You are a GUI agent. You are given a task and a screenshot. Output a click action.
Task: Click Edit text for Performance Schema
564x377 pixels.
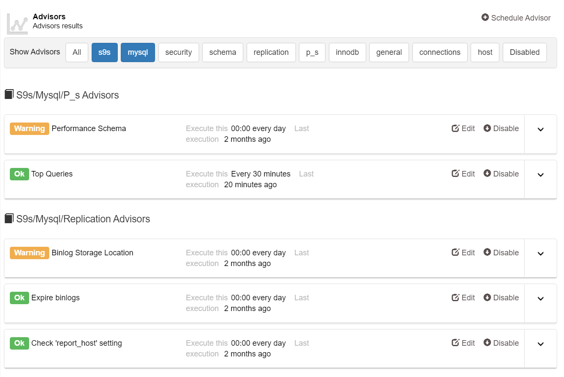468,129
